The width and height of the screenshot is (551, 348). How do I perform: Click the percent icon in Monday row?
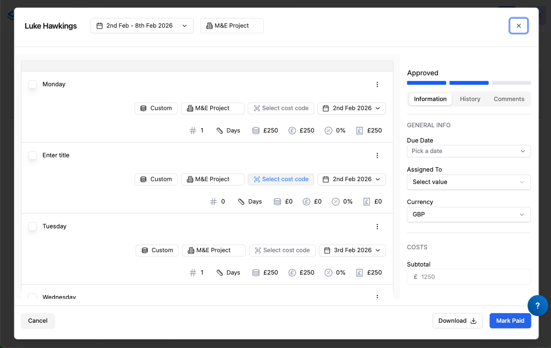(x=328, y=131)
